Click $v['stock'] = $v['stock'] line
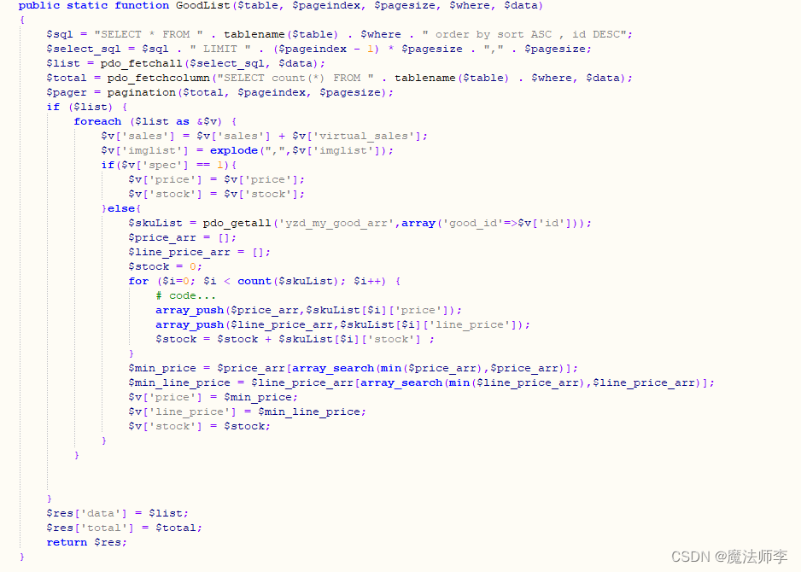 coord(217,194)
